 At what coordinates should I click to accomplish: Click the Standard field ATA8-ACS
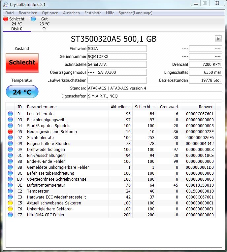(155, 88)
